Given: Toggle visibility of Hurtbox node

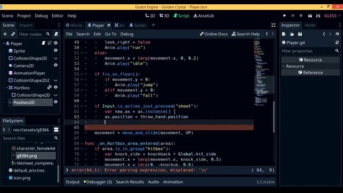Looking at the screenshot, I should [x=56, y=87].
